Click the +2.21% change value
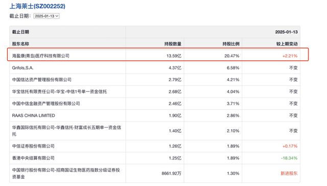The image size is (327, 186). [290, 56]
